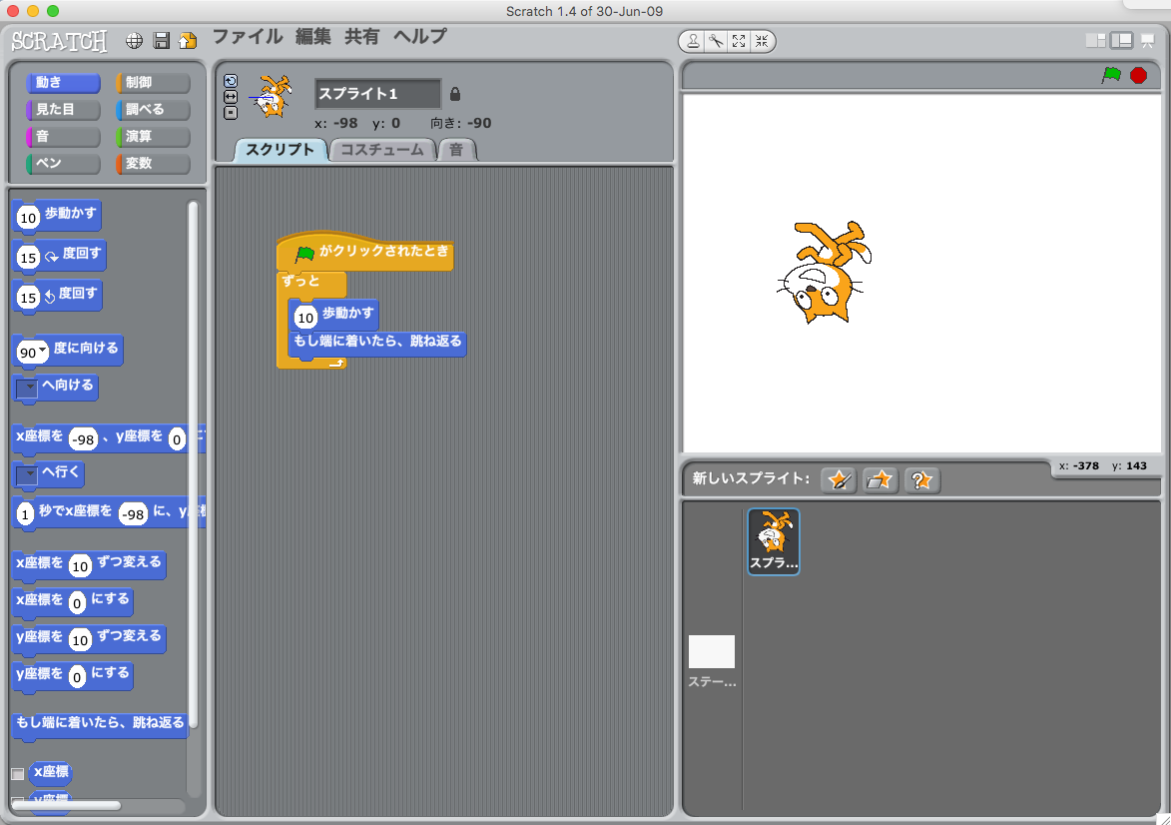Lock the sprite name with the padlock

coord(455,93)
